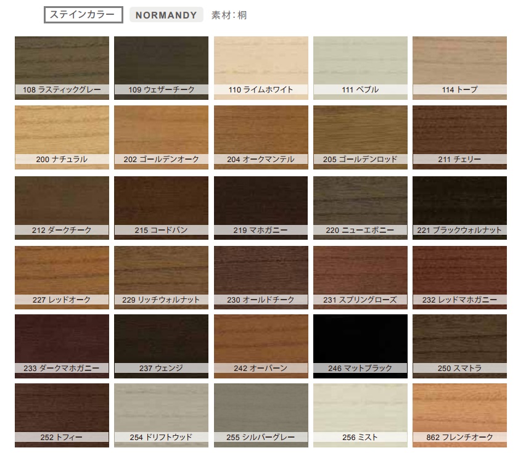Choose the 250 スマトラ swatch

coord(459,346)
